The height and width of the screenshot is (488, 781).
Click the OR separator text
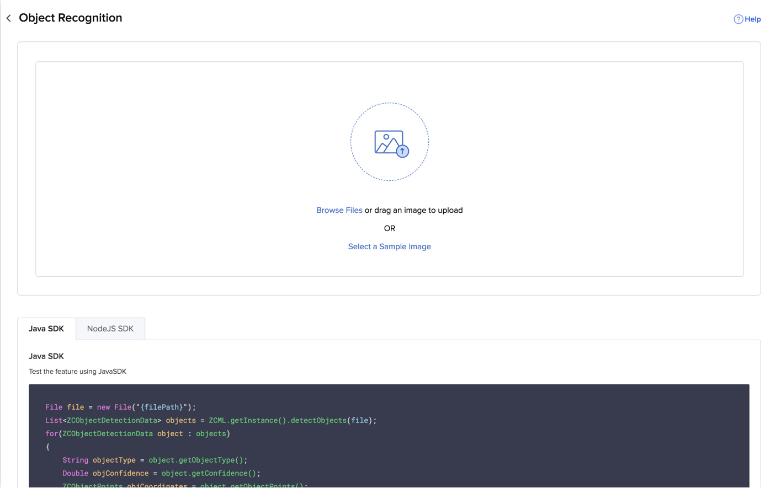pyautogui.click(x=389, y=228)
